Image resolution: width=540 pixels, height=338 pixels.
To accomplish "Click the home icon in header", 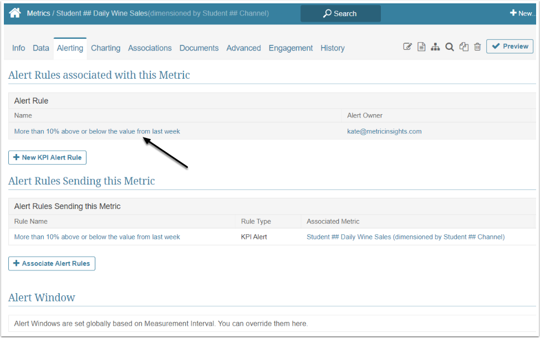I will (15, 13).
